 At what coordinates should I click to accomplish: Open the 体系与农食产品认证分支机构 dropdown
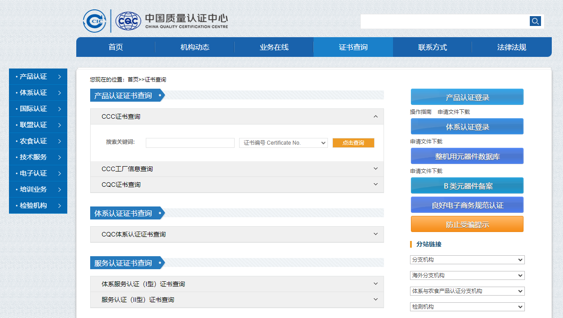coord(467,291)
